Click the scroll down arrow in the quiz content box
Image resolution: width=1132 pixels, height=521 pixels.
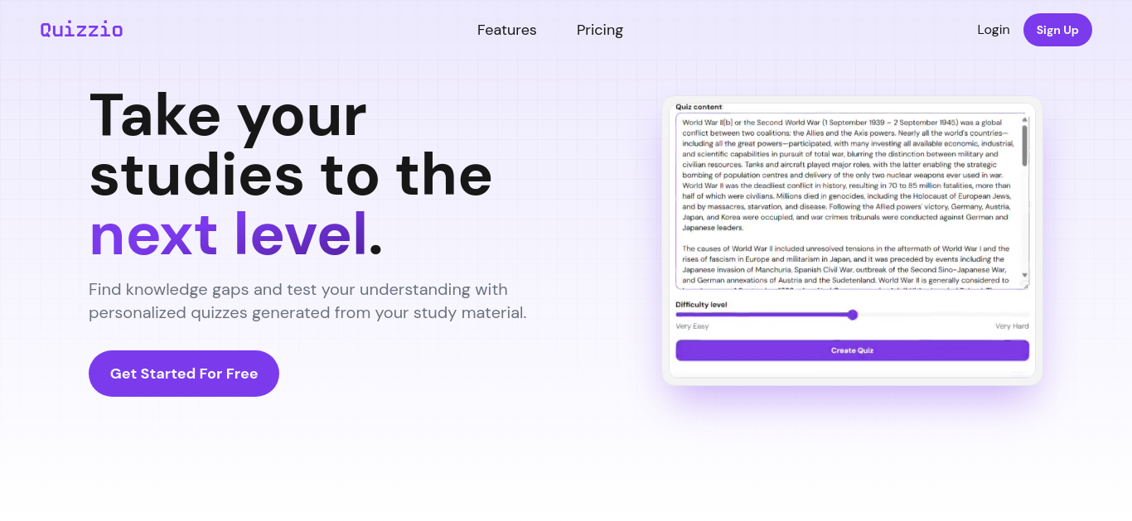(x=1025, y=274)
